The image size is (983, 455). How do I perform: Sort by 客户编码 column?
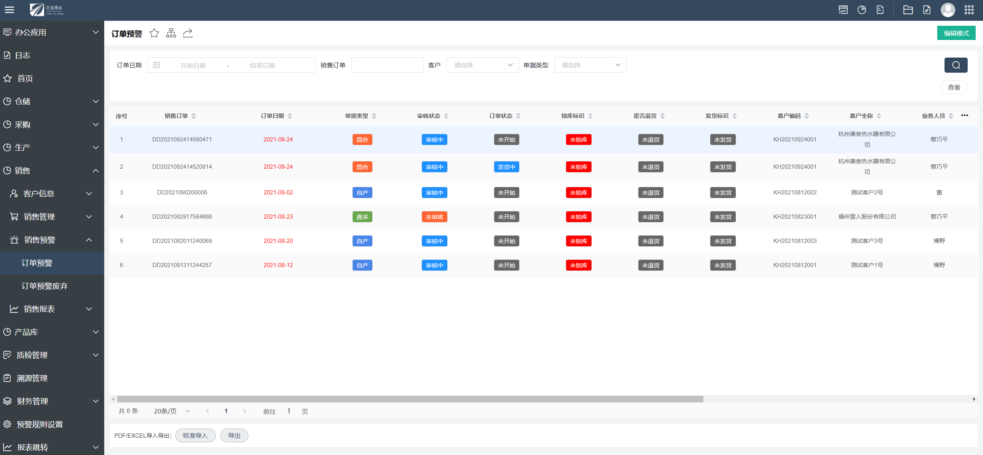tap(807, 116)
